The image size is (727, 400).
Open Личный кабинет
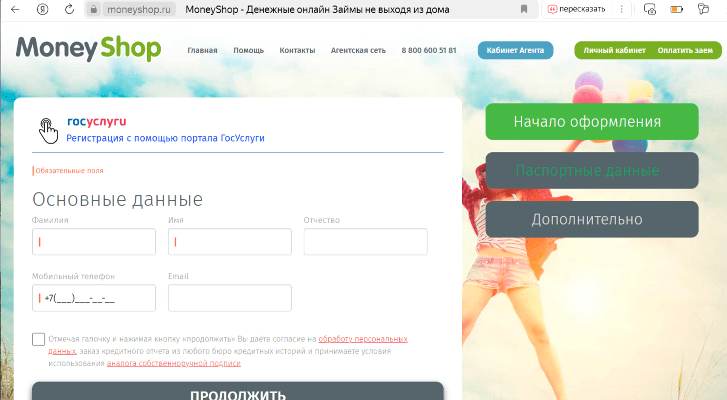click(614, 50)
